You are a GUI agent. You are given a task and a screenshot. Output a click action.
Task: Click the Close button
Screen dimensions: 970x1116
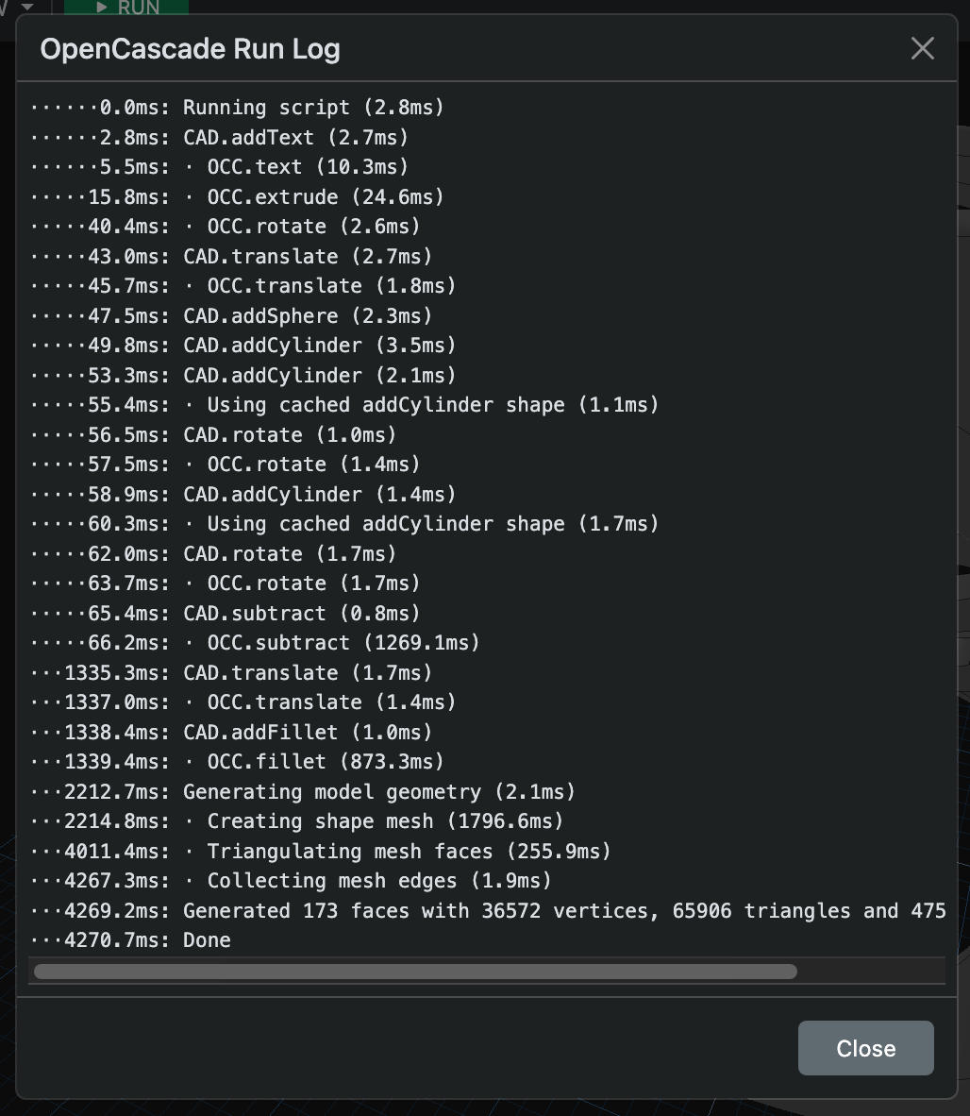coord(865,1048)
